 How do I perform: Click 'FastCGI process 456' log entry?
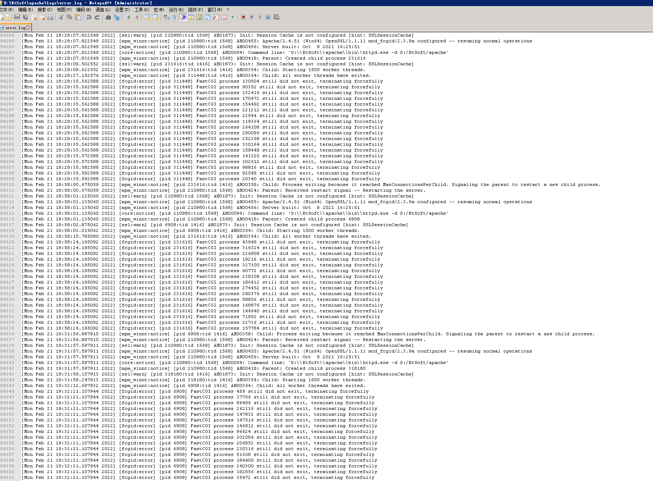tap(218, 391)
